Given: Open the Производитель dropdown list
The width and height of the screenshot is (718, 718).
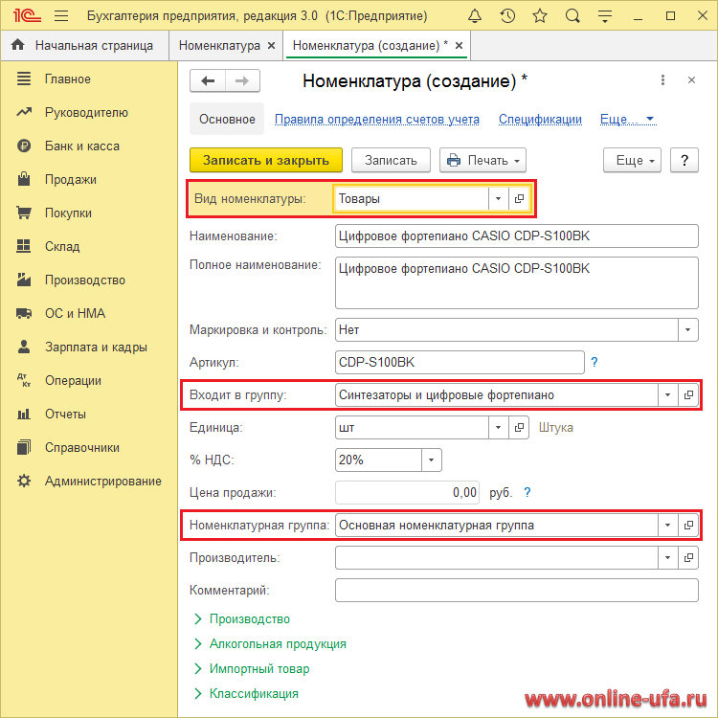Looking at the screenshot, I should tap(666, 557).
